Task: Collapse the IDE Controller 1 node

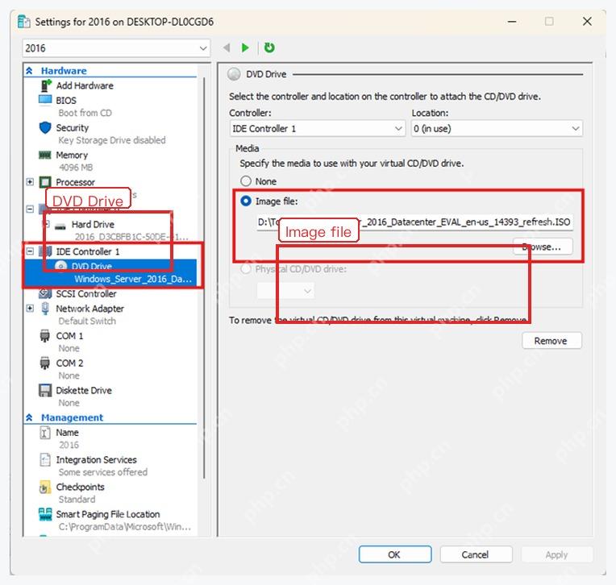Action: point(30,251)
